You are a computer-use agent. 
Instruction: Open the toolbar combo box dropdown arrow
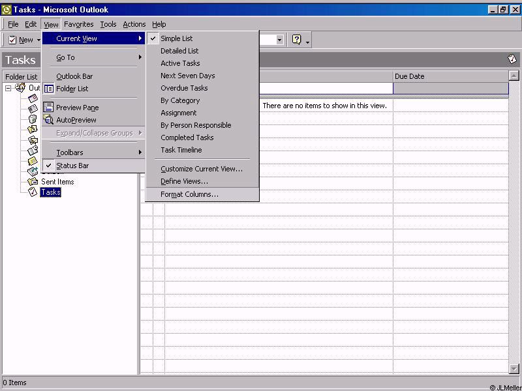click(280, 40)
